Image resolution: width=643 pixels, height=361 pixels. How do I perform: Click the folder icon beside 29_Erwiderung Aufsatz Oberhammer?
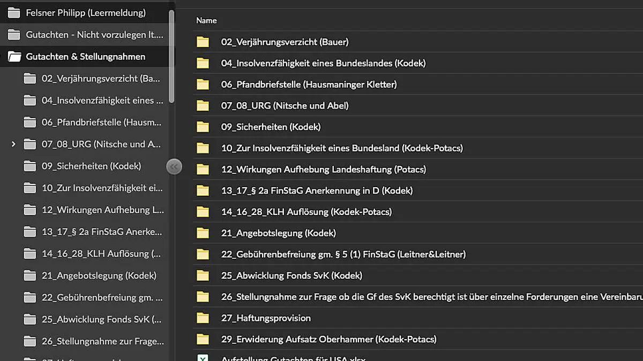203,339
